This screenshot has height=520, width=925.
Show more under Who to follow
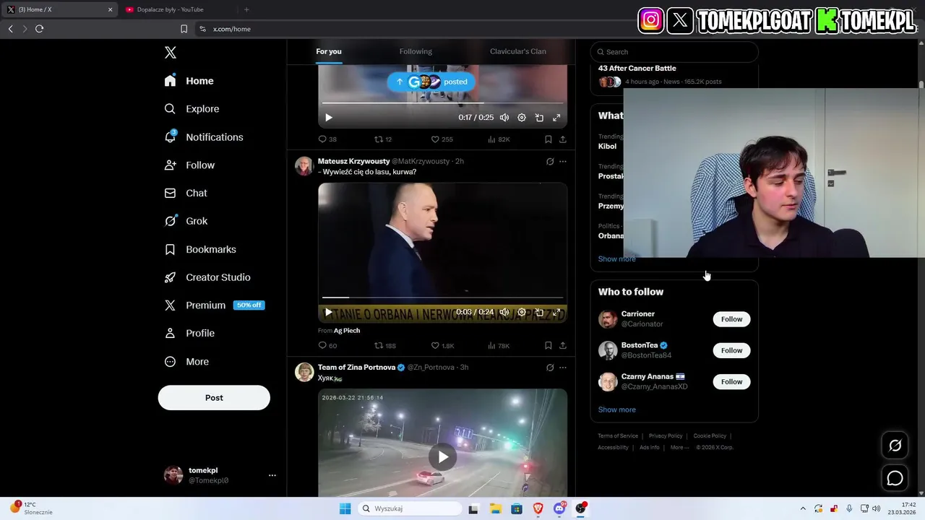click(617, 409)
